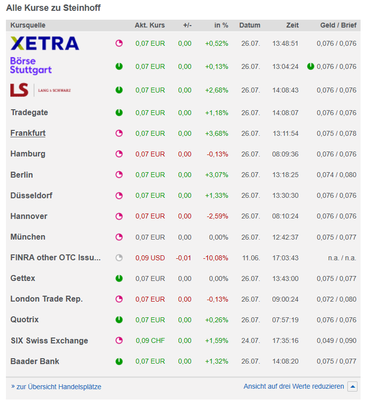Collapse list using the arrow button
The image size is (365, 400).
pos(352,387)
